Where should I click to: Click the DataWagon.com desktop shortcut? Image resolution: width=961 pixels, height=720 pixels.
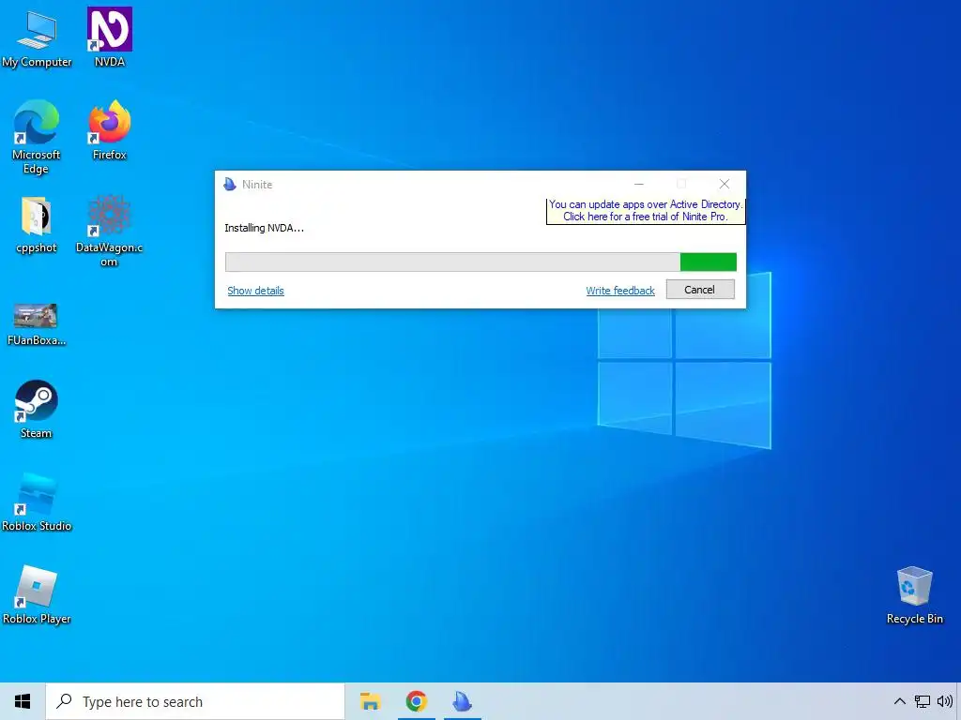[109, 232]
